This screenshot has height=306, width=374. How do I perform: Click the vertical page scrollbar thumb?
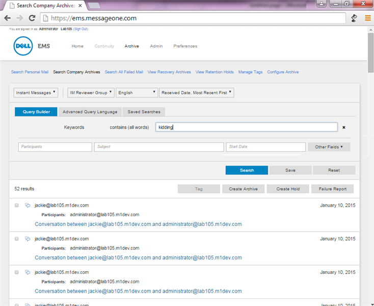(x=370, y=53)
